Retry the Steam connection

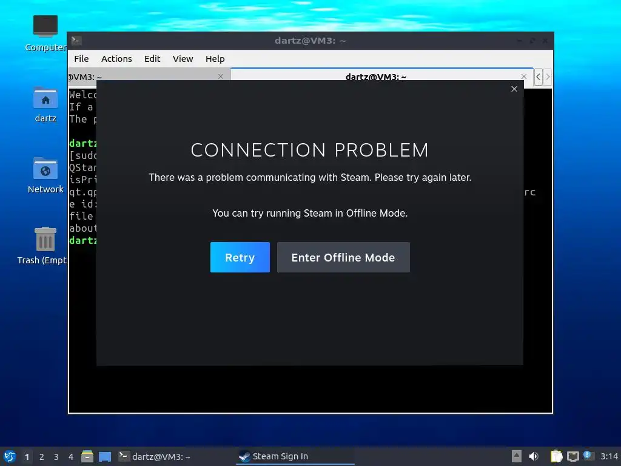click(x=240, y=257)
